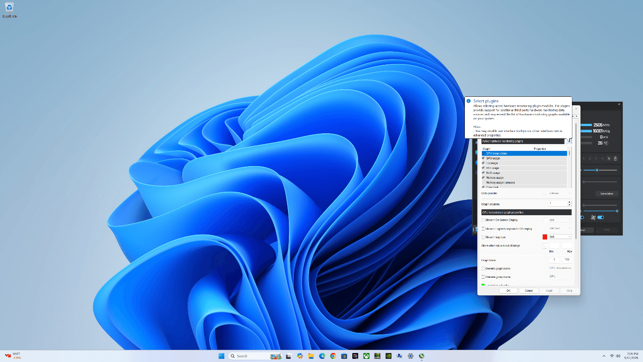Click the select plugins browse button
This screenshot has width=643, height=362.
coord(568,141)
